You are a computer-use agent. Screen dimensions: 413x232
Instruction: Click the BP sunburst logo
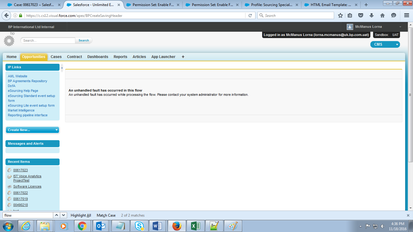[9, 40]
